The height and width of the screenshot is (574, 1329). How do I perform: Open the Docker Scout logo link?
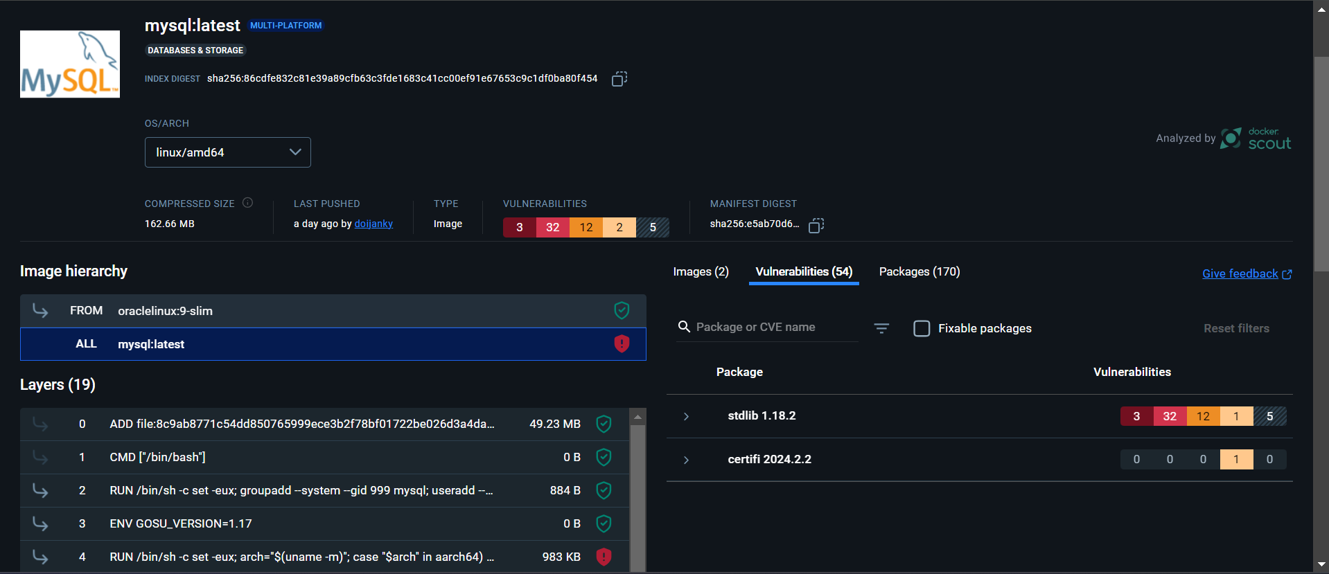click(1256, 138)
